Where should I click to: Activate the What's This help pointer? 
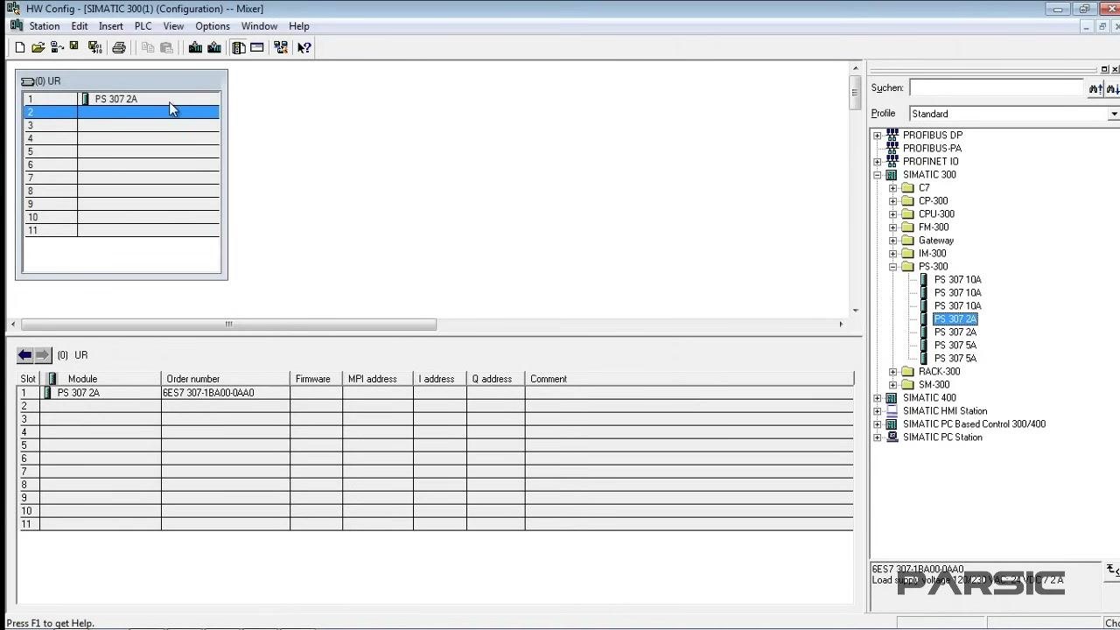coord(304,48)
